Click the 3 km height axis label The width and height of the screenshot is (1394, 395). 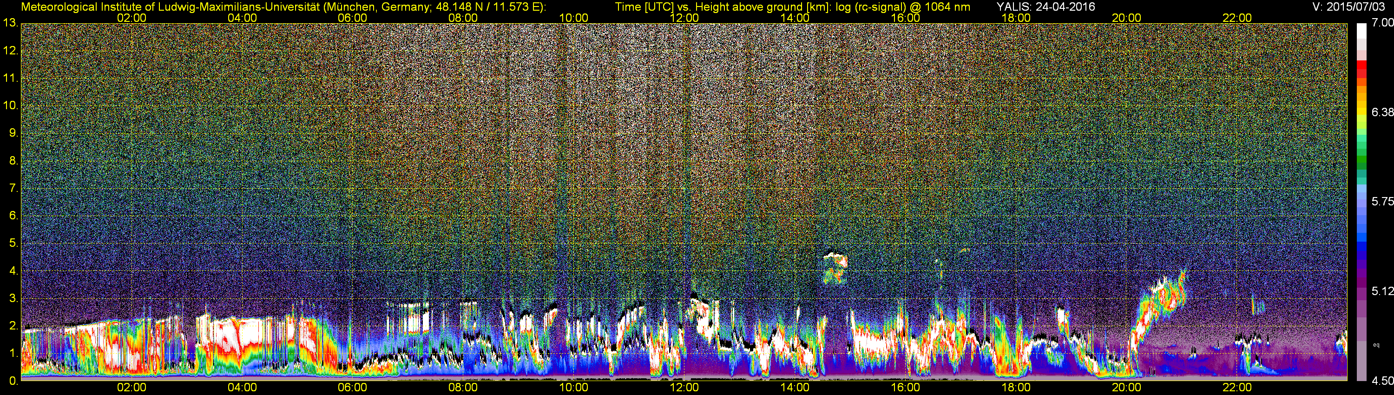click(13, 298)
